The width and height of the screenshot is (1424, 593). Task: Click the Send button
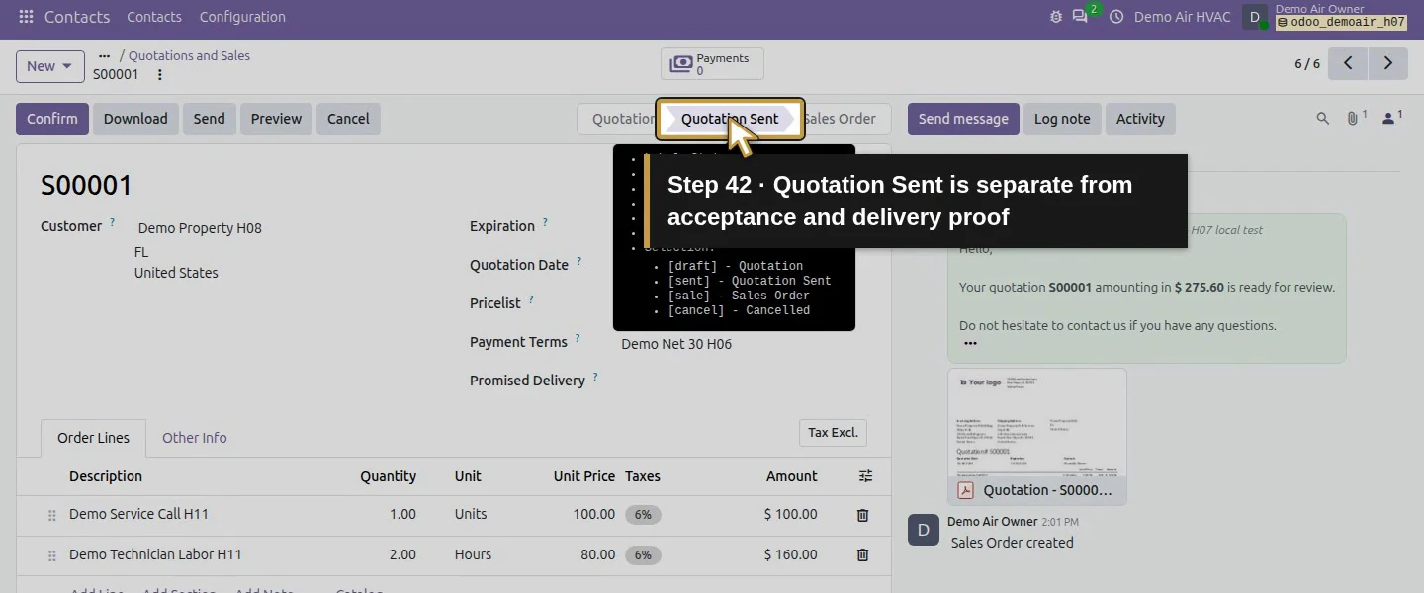point(209,119)
